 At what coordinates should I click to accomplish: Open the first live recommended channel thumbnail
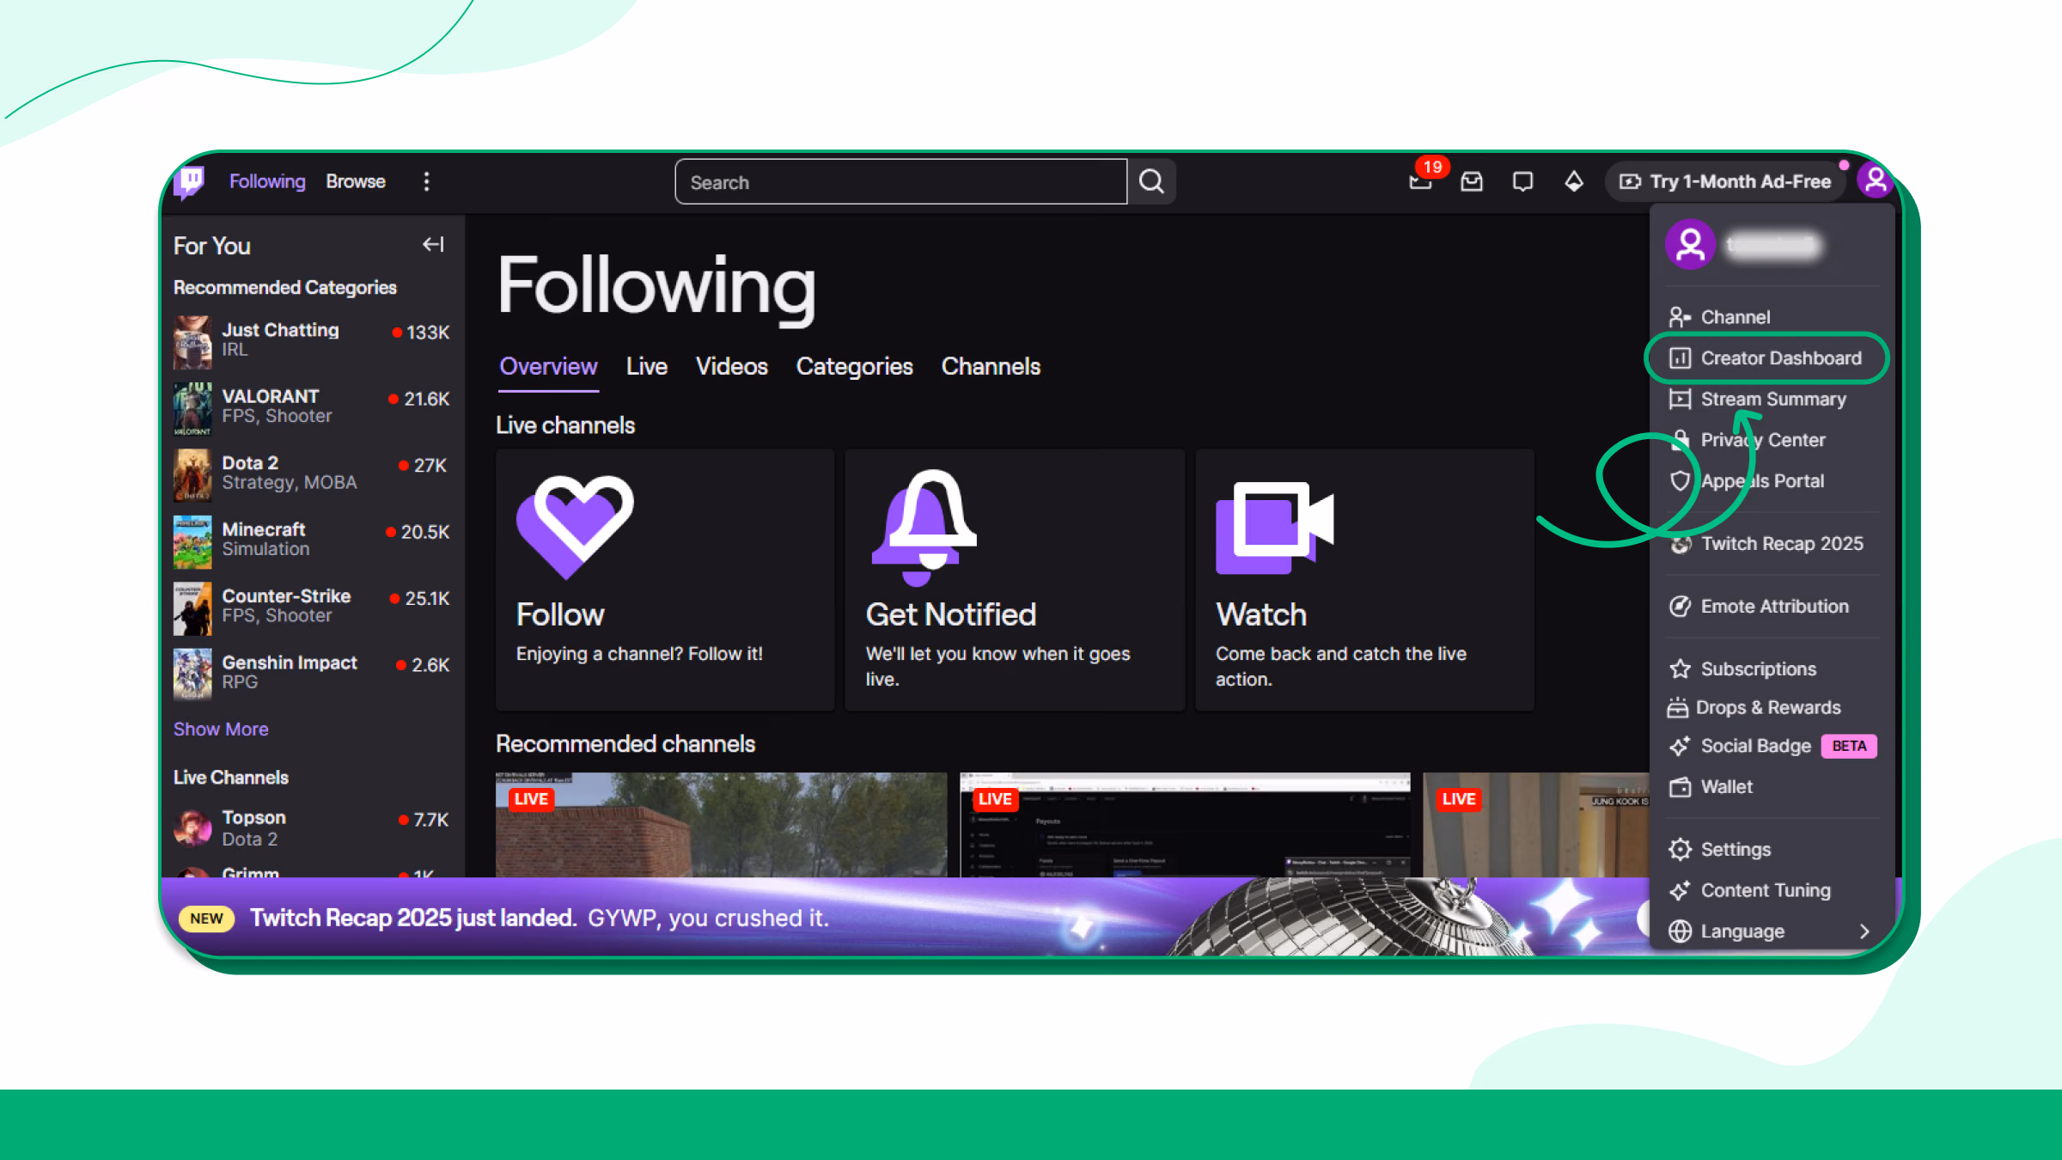click(721, 825)
